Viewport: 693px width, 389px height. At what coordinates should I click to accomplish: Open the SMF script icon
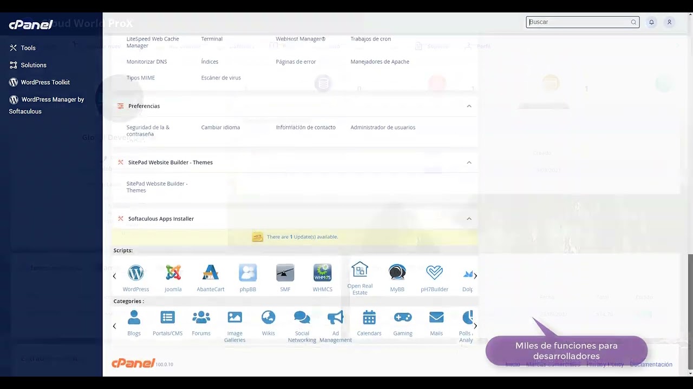[x=285, y=273]
